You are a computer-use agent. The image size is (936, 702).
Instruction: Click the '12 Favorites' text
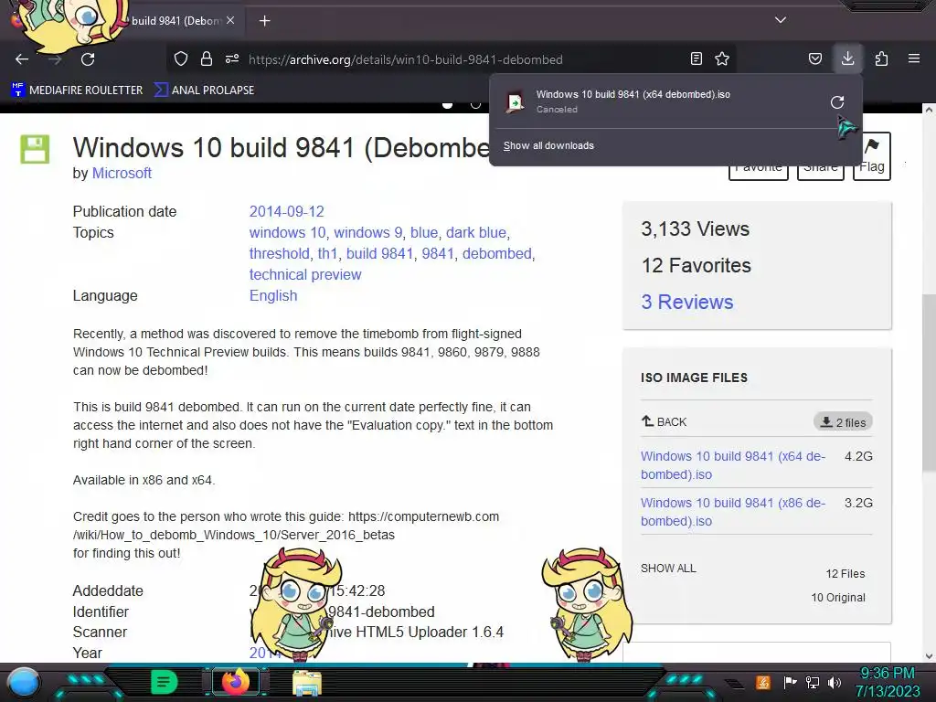[x=696, y=266]
